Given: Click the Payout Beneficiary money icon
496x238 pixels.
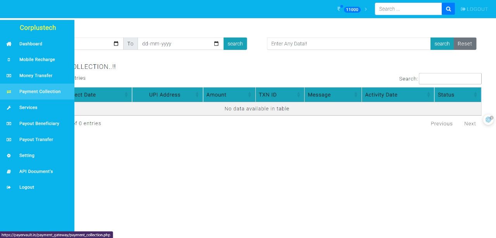Looking at the screenshot, I should (x=9, y=123).
